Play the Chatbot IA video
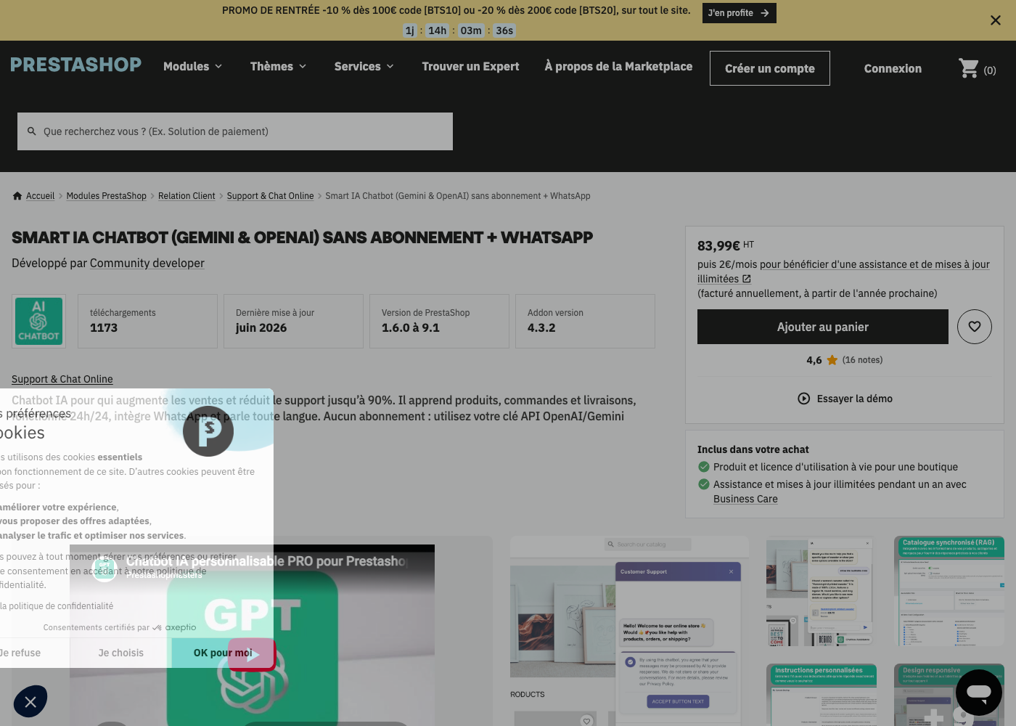 click(x=252, y=654)
